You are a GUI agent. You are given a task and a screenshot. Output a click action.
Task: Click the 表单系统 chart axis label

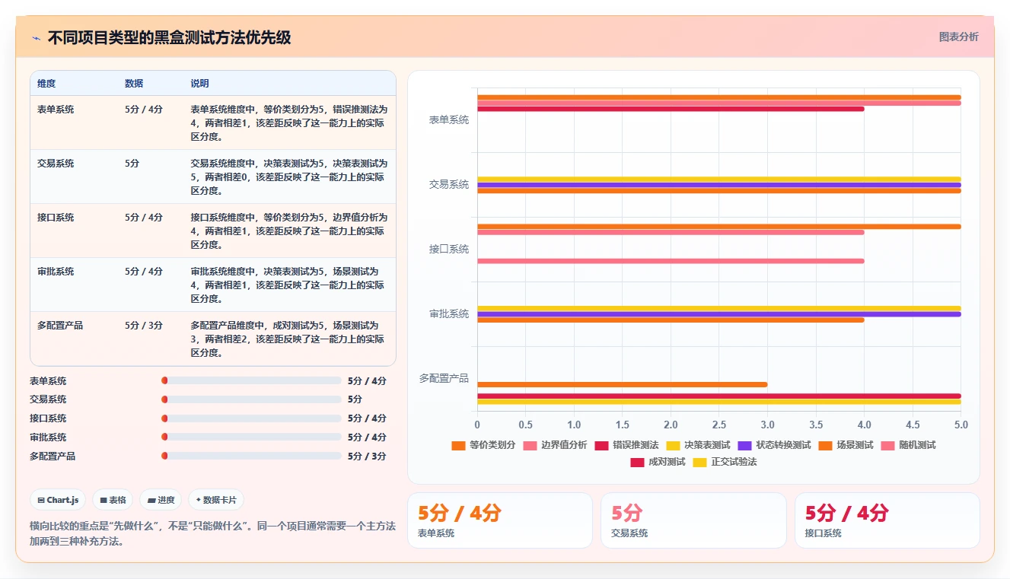pyautogui.click(x=449, y=120)
